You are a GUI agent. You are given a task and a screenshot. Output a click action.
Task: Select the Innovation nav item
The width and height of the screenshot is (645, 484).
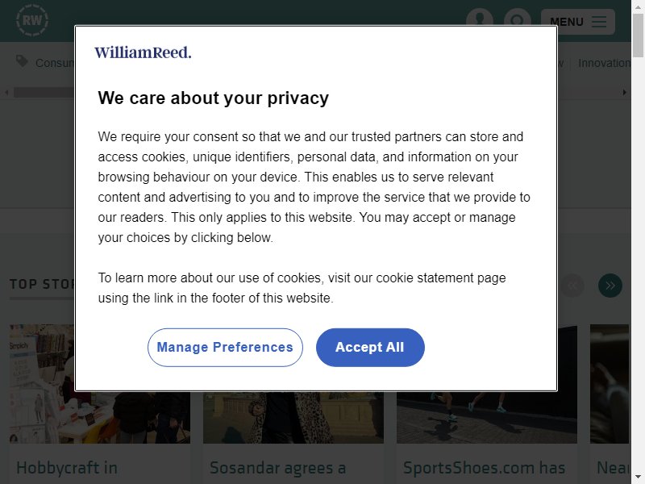pos(603,63)
